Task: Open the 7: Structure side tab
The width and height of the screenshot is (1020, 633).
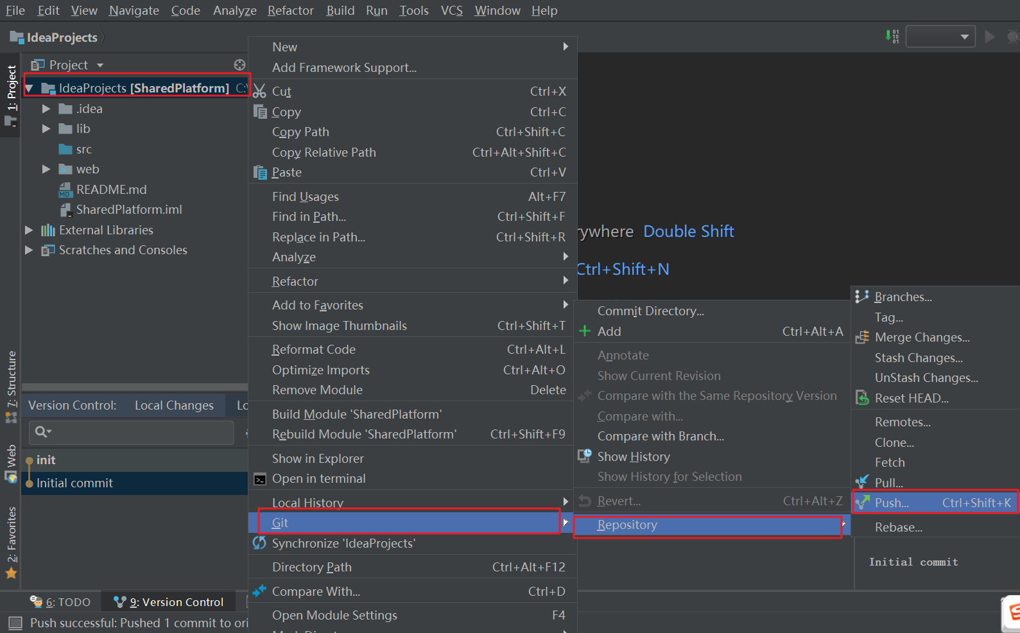Action: click(12, 387)
